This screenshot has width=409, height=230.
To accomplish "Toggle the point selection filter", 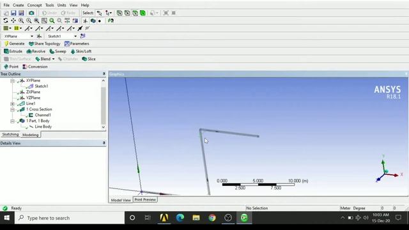I will (120, 13).
